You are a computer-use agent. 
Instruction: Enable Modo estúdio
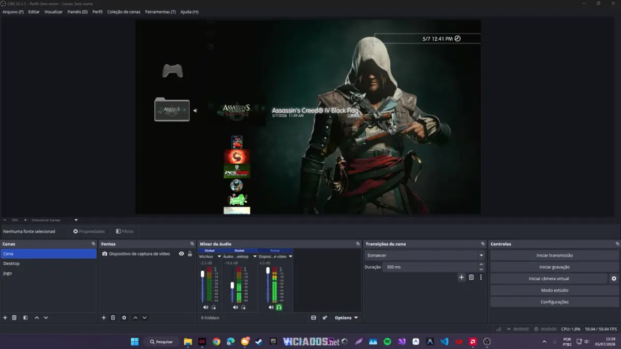[554, 290]
